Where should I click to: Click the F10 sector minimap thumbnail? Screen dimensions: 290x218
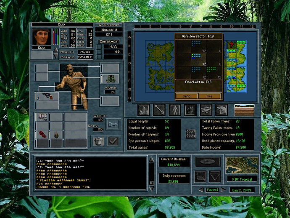click(x=242, y=165)
